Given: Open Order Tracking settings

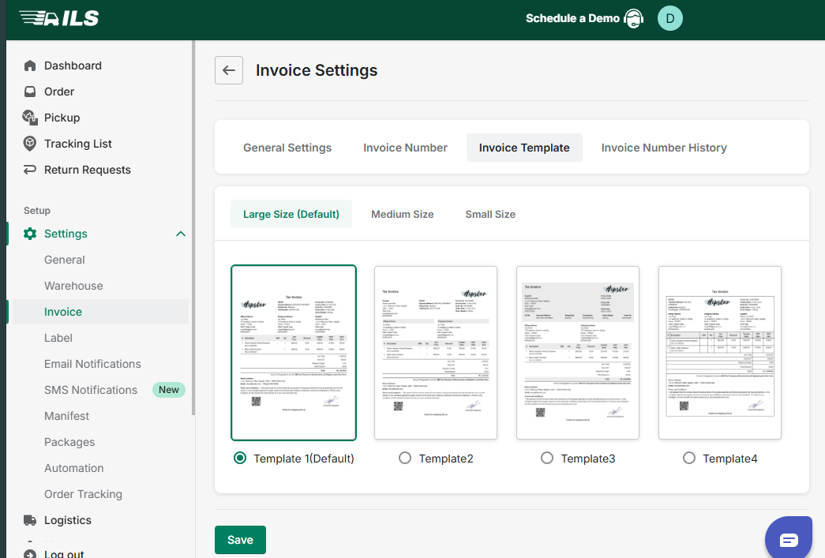Looking at the screenshot, I should 83,494.
